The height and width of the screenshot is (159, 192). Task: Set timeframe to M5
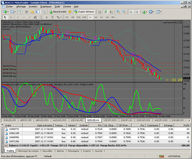[73, 17]
